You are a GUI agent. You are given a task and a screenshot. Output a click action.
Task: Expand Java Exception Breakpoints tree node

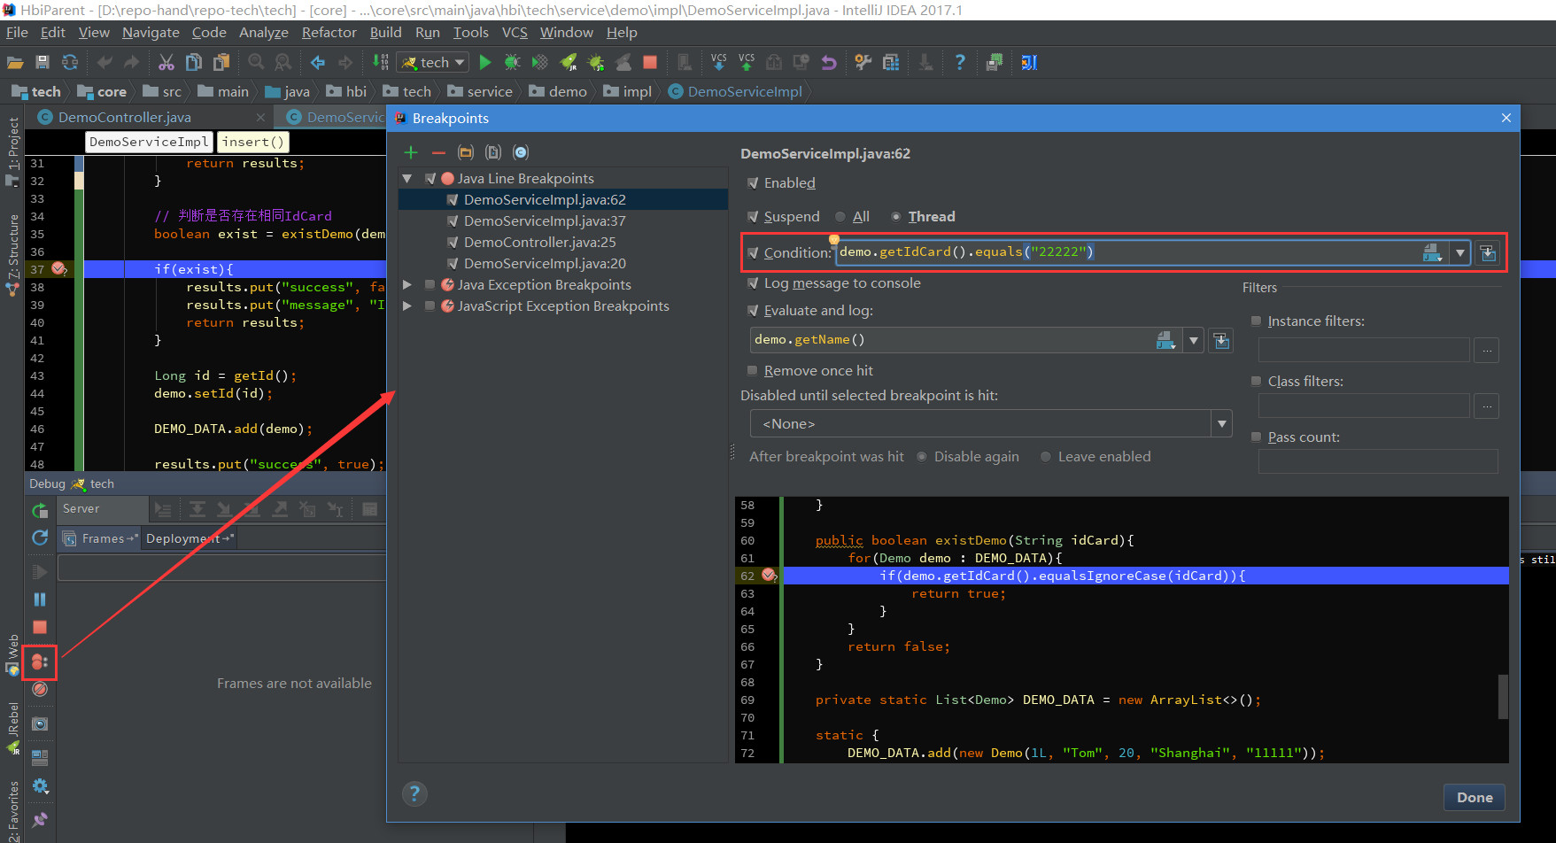407,285
